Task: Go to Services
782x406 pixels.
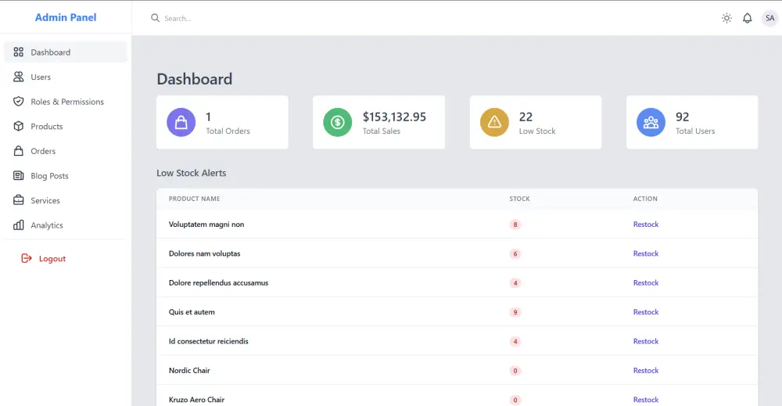Action: point(66,200)
